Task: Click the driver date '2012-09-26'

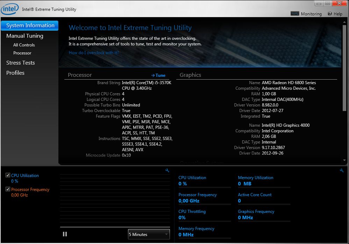Action: point(272,153)
